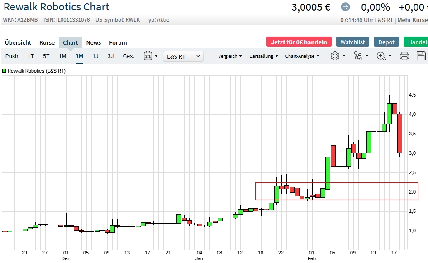The width and height of the screenshot is (428, 263).
Task: Expand the calendar dropdown arrow
Action: pos(156,56)
